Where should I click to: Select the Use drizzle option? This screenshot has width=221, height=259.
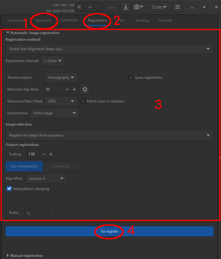click(x=61, y=166)
